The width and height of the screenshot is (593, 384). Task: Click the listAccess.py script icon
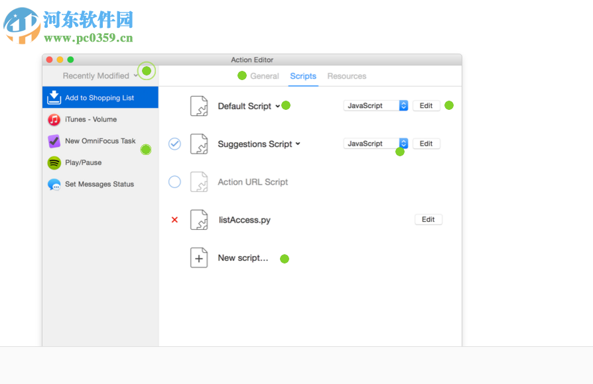199,219
